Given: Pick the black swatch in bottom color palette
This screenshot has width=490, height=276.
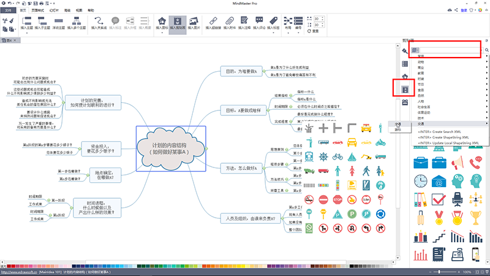Looking at the screenshot, I should click(x=351, y=266).
